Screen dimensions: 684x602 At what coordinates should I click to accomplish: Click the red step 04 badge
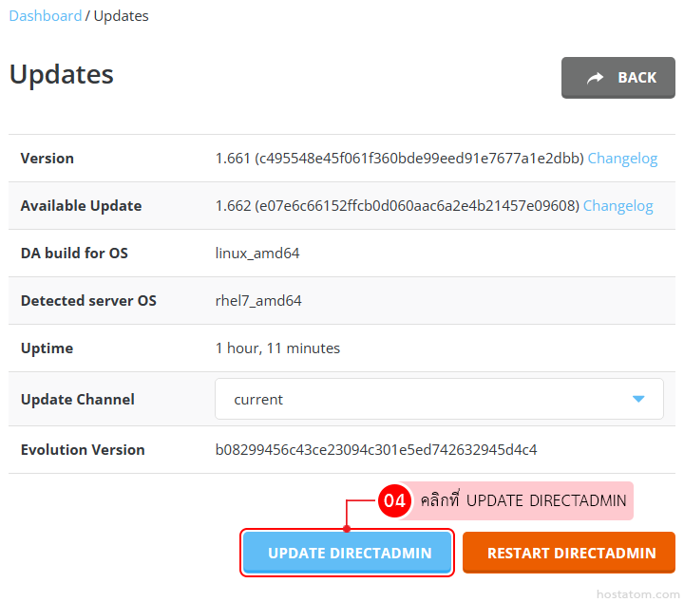point(394,500)
